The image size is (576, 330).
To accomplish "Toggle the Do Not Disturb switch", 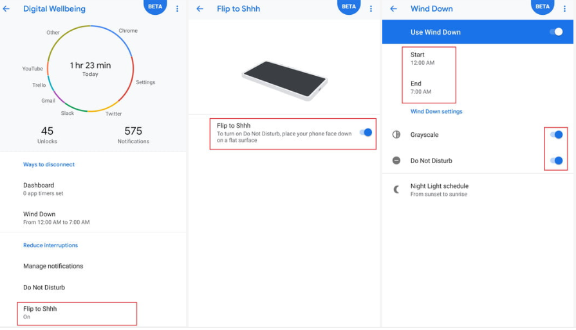I will pyautogui.click(x=556, y=161).
